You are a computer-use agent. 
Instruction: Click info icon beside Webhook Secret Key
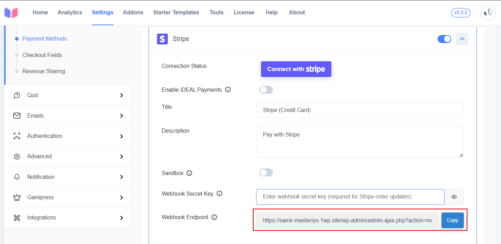[x=220, y=193]
